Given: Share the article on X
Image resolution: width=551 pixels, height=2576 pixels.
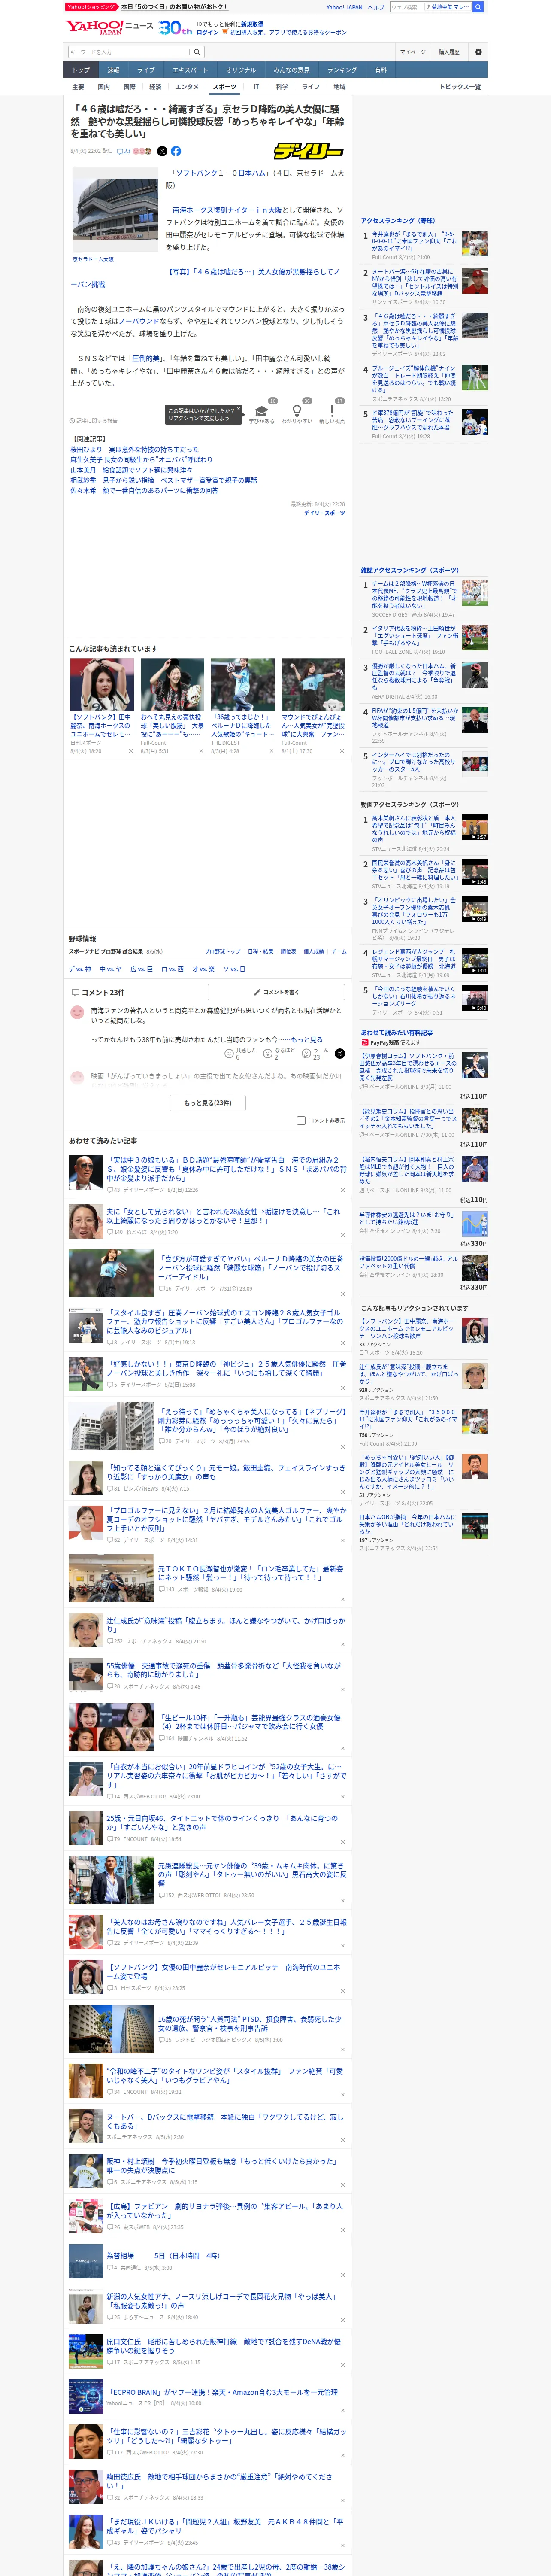Looking at the screenshot, I should 162,151.
